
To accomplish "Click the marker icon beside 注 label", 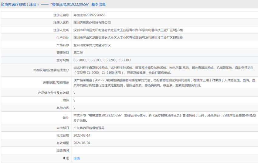I will [64, 158].
